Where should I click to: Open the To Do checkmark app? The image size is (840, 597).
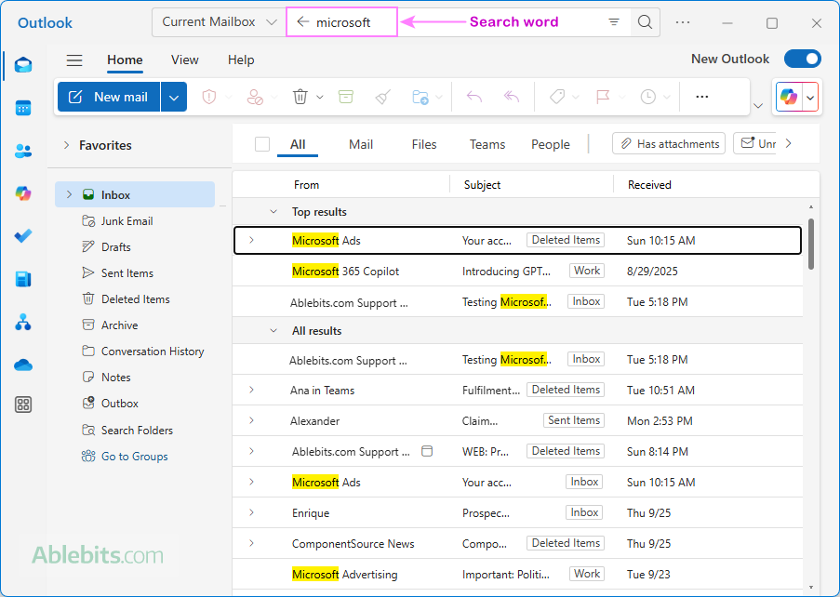(x=23, y=236)
